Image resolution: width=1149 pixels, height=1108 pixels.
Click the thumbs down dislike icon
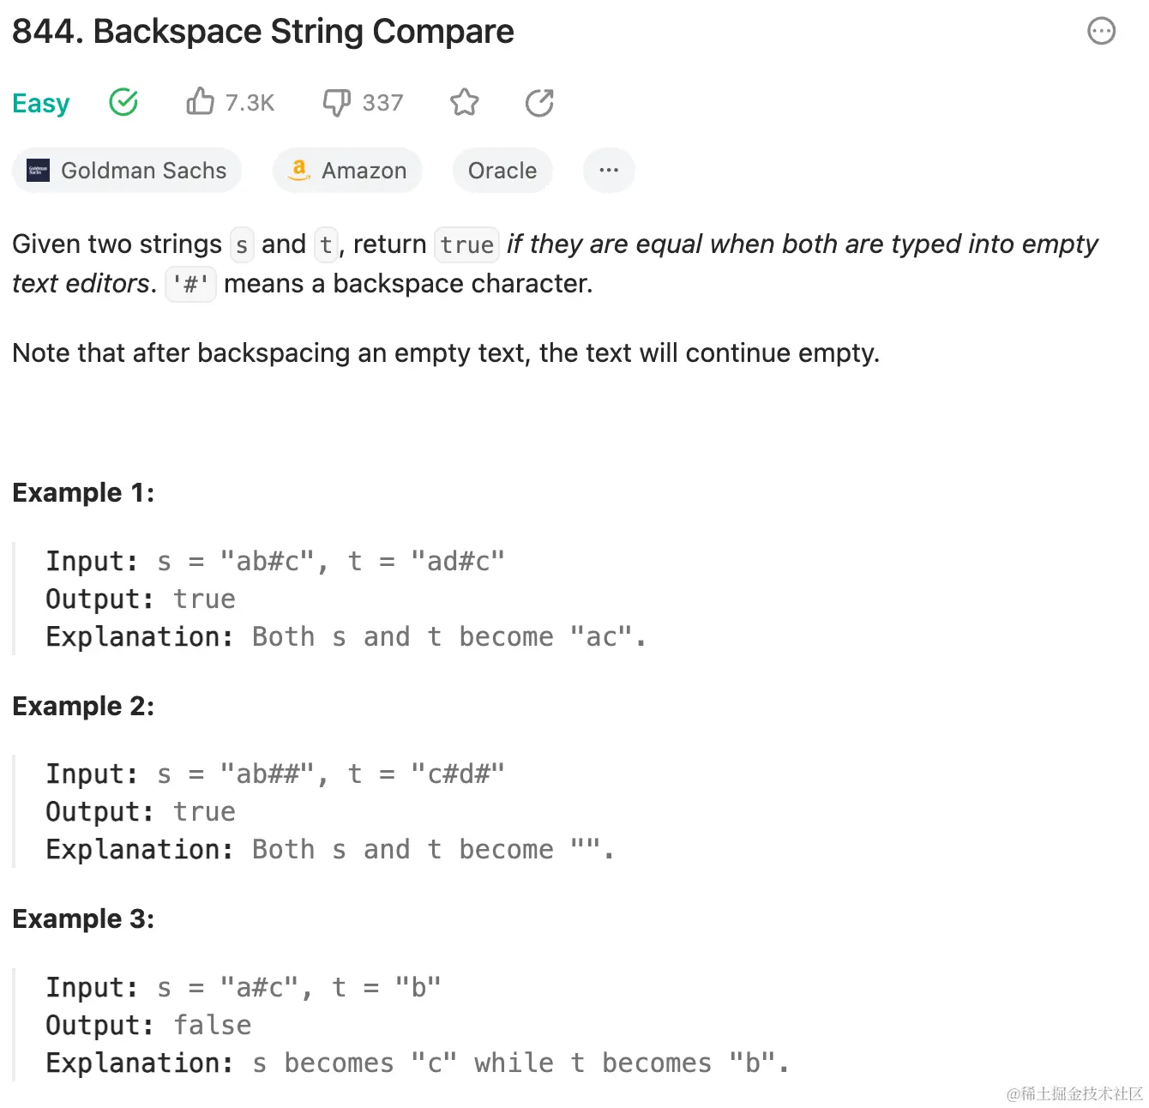pyautogui.click(x=336, y=103)
